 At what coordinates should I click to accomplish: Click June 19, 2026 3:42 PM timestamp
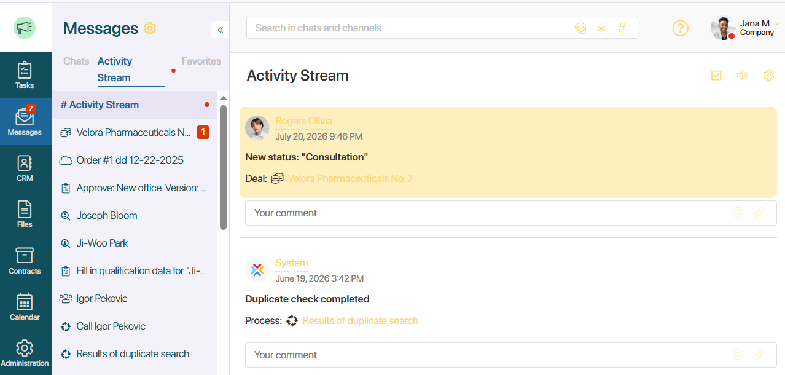point(319,278)
